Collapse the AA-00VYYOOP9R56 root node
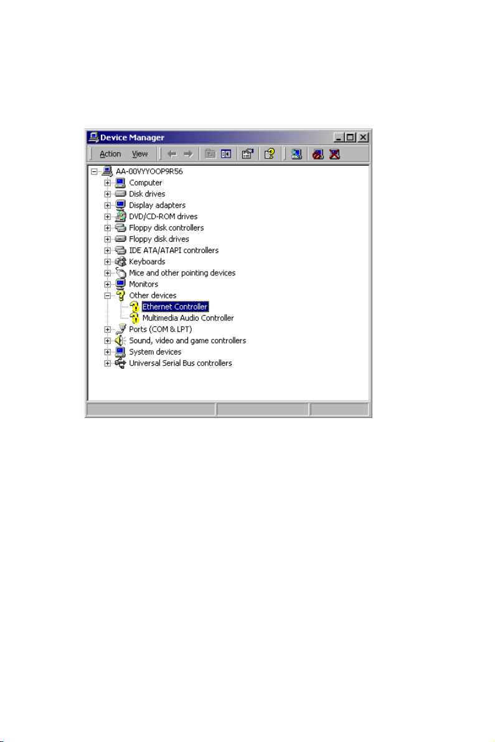 (x=94, y=171)
